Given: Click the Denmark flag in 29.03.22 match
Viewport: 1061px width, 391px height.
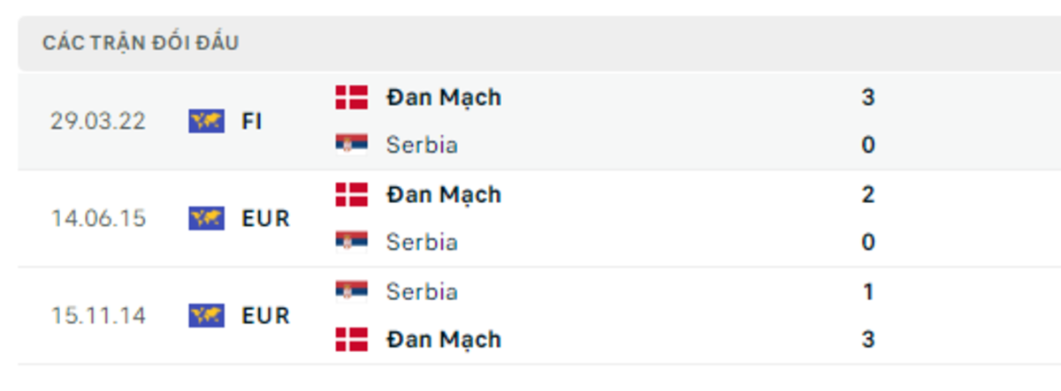Looking at the screenshot, I should click(x=351, y=97).
